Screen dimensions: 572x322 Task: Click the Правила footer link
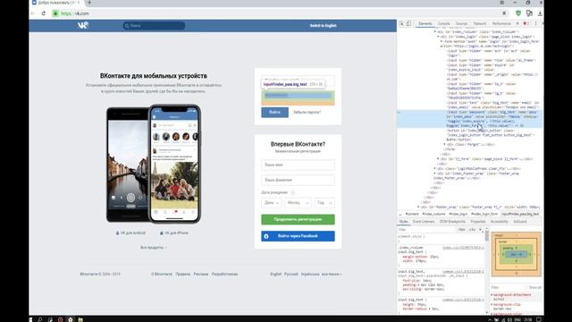coord(182,275)
